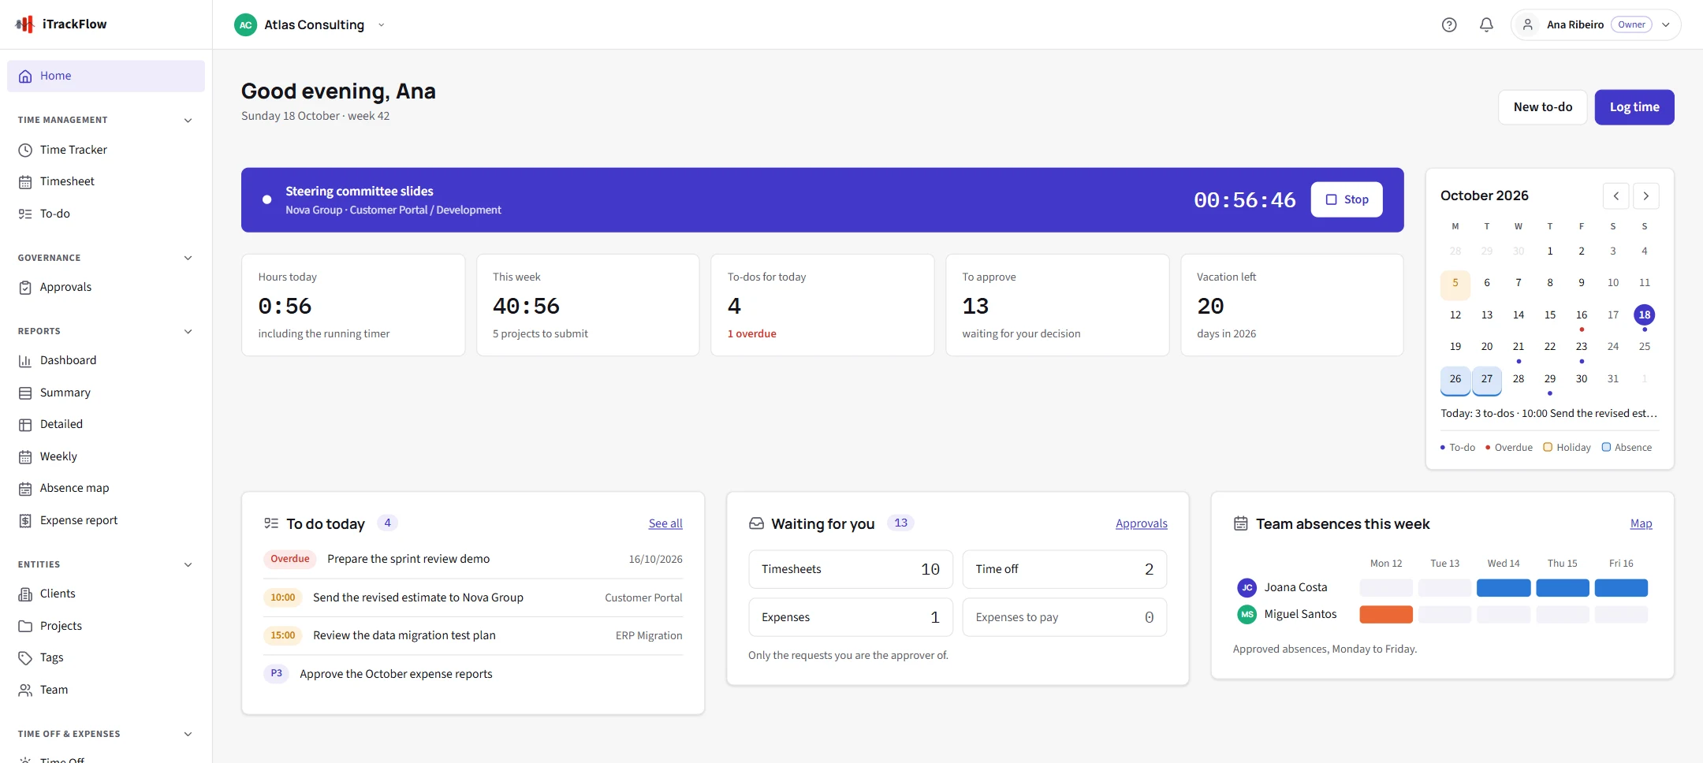Click the Atlas Consulting AC avatar
The width and height of the screenshot is (1703, 763).
point(246,24)
